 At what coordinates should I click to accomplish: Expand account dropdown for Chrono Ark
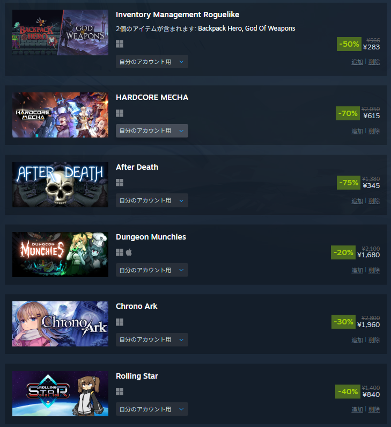[x=152, y=339]
